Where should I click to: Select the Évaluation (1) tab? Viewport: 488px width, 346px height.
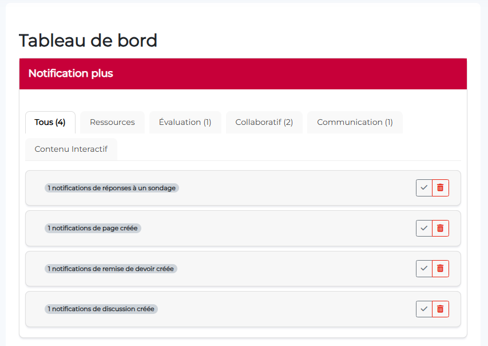click(185, 122)
